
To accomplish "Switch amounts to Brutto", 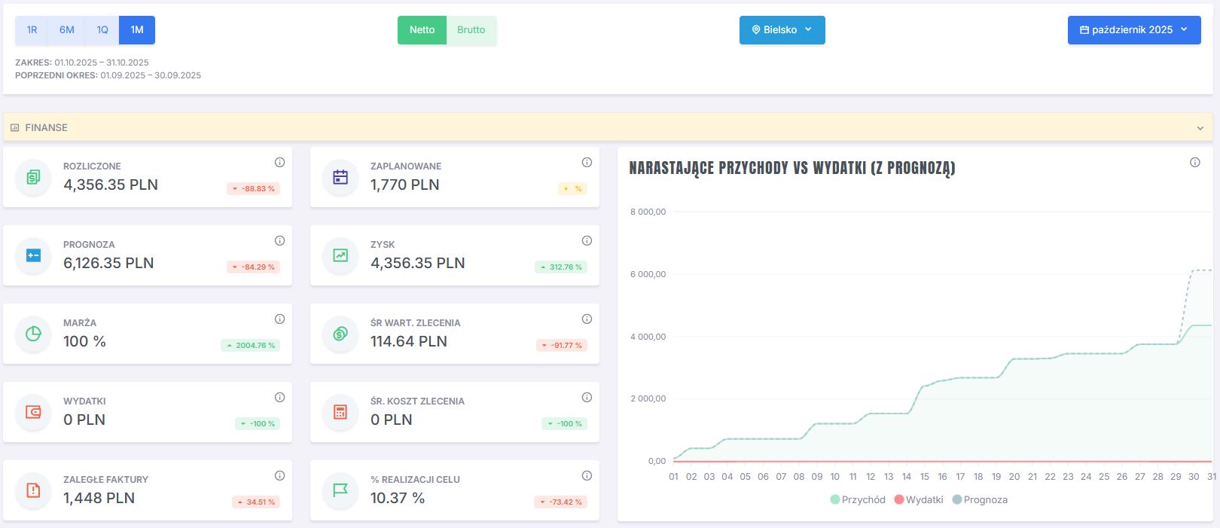I will [x=471, y=30].
